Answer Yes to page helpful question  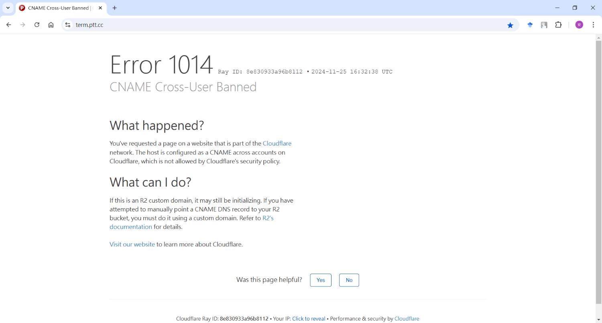point(321,280)
